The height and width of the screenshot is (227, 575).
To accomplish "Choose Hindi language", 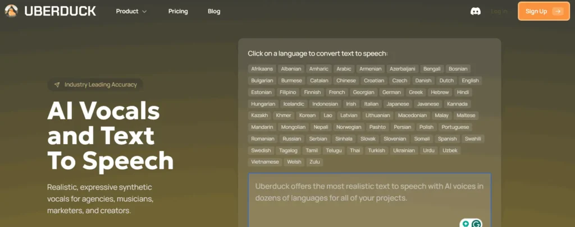I will click(x=463, y=92).
